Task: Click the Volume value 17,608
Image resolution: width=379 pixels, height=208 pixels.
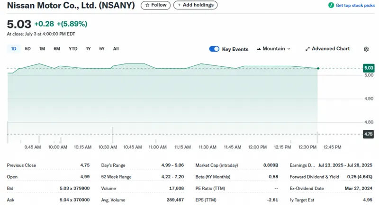Action: coord(176,188)
